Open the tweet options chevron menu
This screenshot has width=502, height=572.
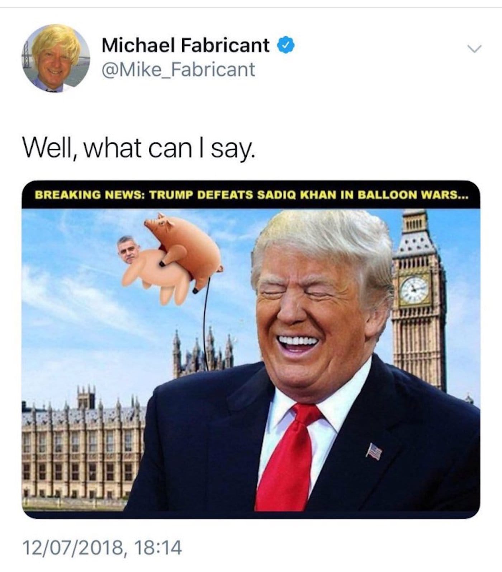[475, 49]
